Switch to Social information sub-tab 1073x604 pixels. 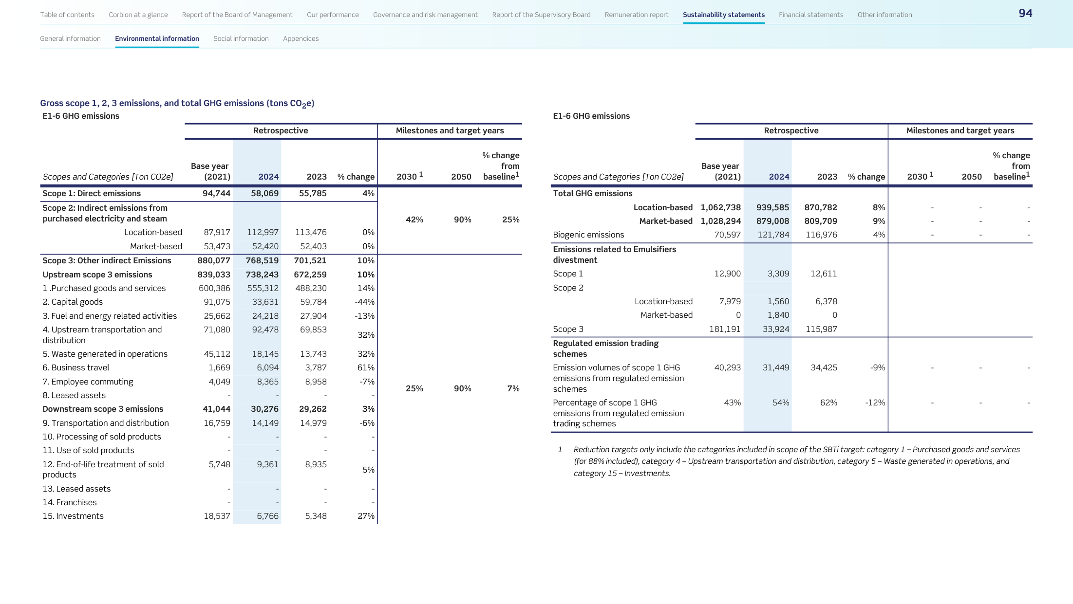(x=241, y=38)
